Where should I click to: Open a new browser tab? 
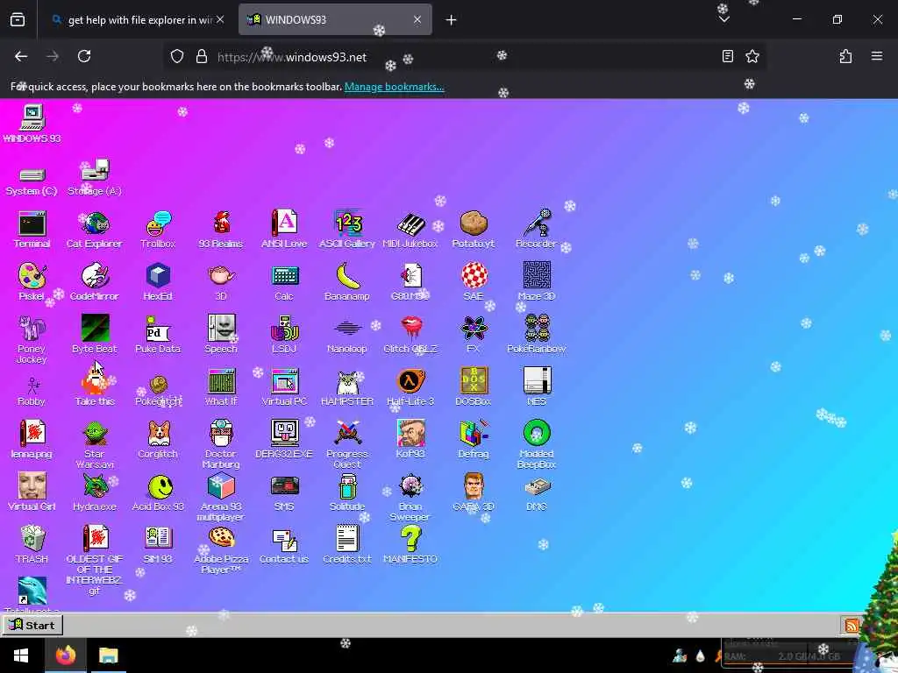tap(452, 20)
